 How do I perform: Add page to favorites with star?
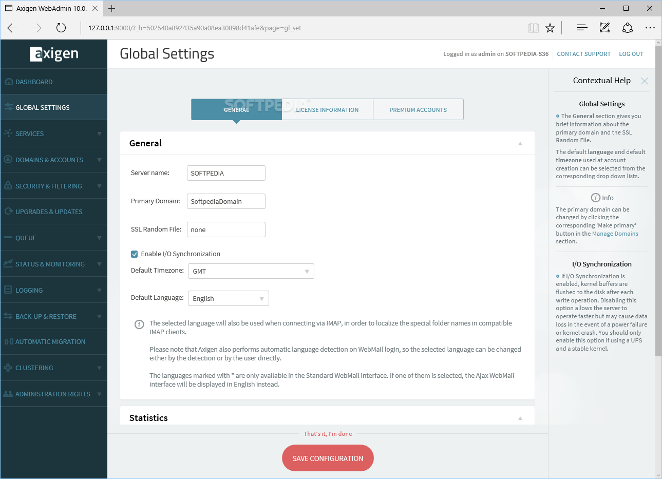(550, 28)
